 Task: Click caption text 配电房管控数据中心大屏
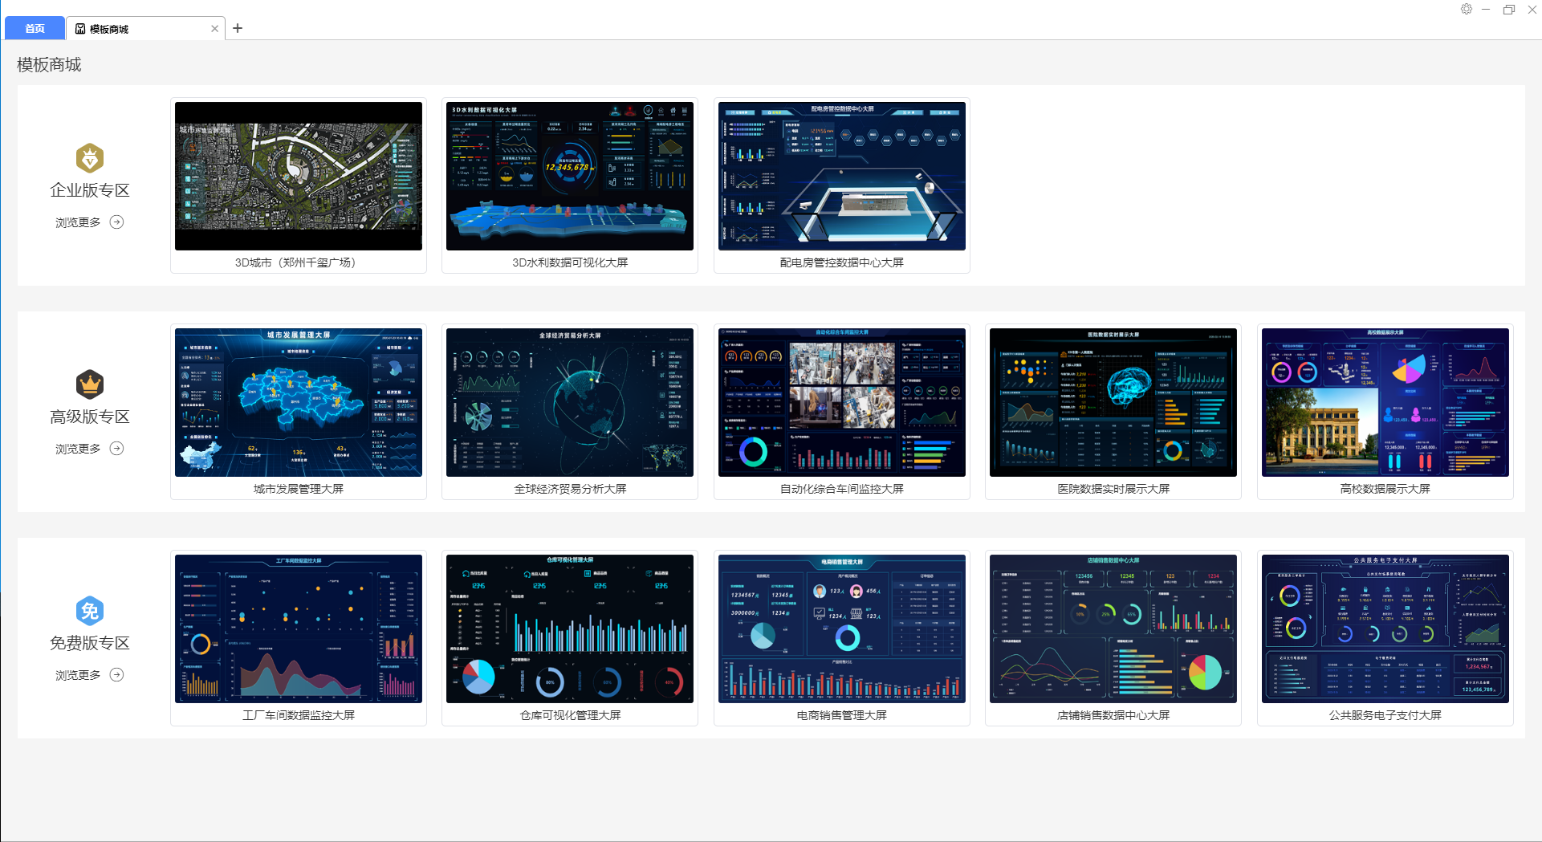point(842,262)
